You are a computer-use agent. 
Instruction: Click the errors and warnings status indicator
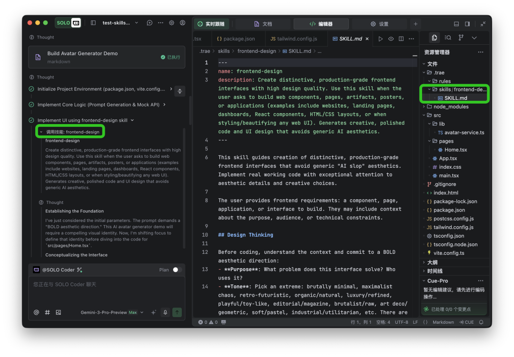tap(208, 322)
